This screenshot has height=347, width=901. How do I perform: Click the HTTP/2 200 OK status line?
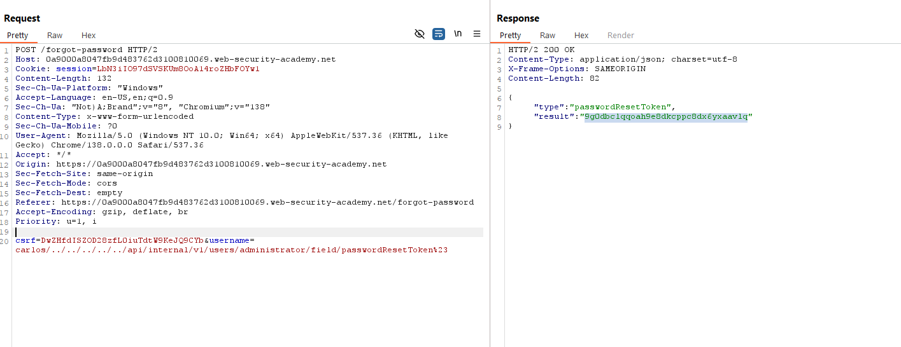tap(541, 50)
